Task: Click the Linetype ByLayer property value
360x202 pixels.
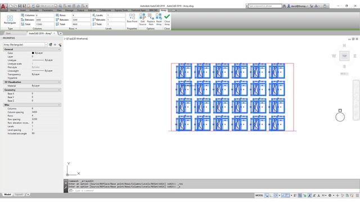Action: [42, 60]
